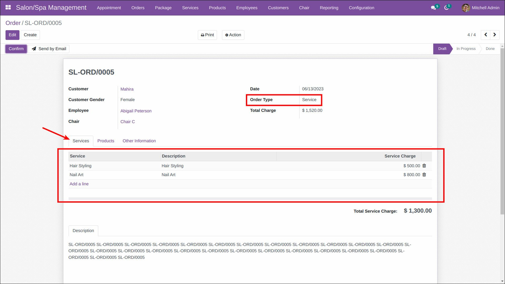Click the Create button
Viewport: 505px width, 284px height.
click(30, 35)
